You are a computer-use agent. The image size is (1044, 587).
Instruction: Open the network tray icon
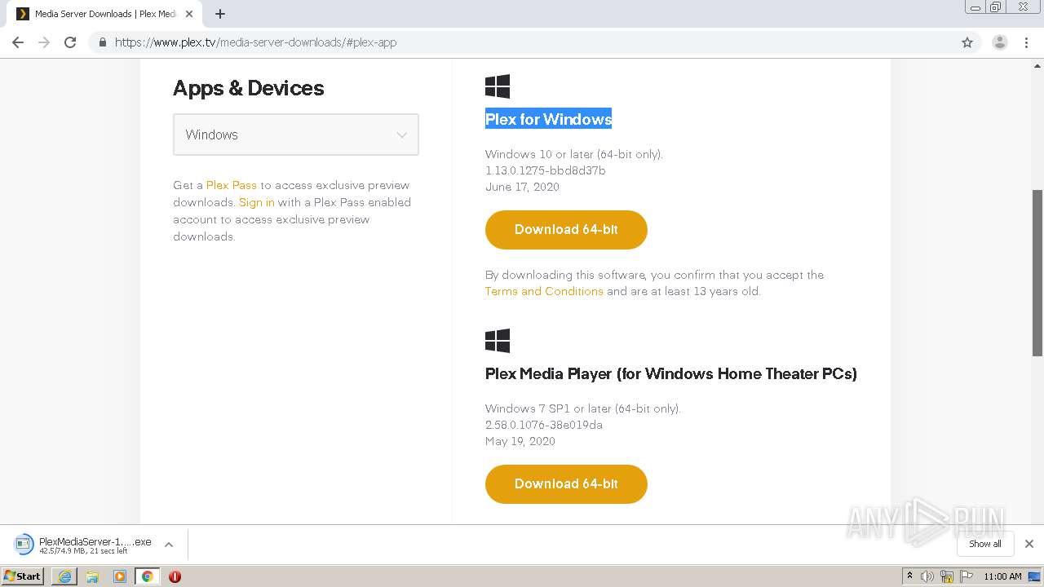coord(946,576)
